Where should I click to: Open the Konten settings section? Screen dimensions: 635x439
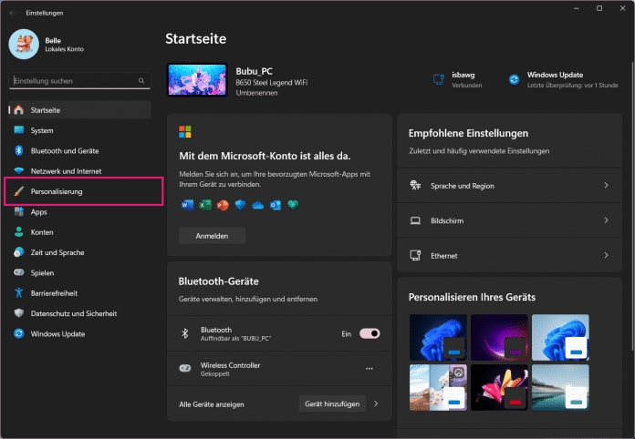coord(42,232)
